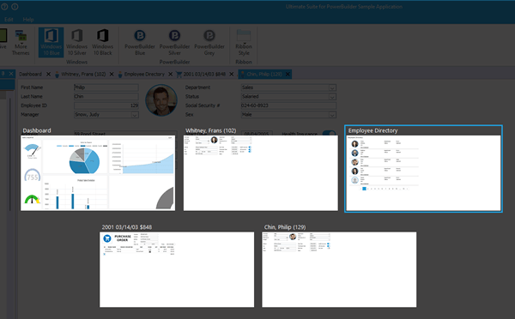
Task: Pick the Dashboard window thumbnail
Action: [x=98, y=173]
